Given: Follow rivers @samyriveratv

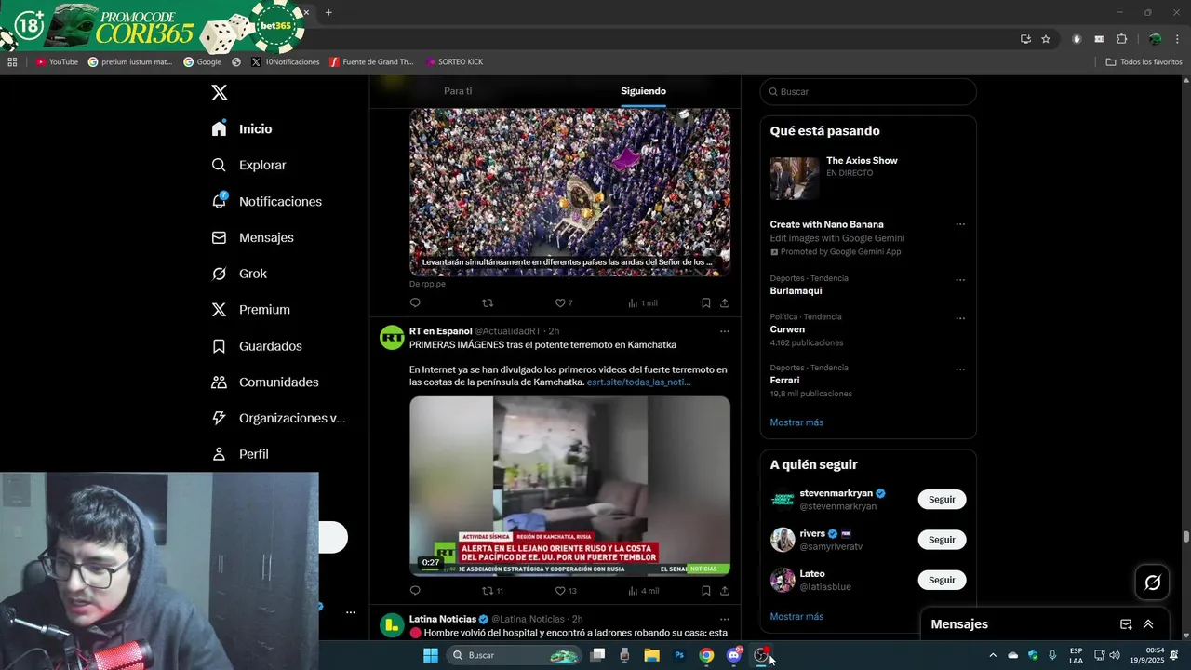Looking at the screenshot, I should pyautogui.click(x=942, y=540).
